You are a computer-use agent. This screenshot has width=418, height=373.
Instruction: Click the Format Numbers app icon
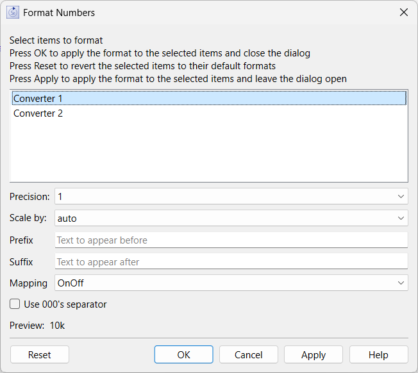13,13
